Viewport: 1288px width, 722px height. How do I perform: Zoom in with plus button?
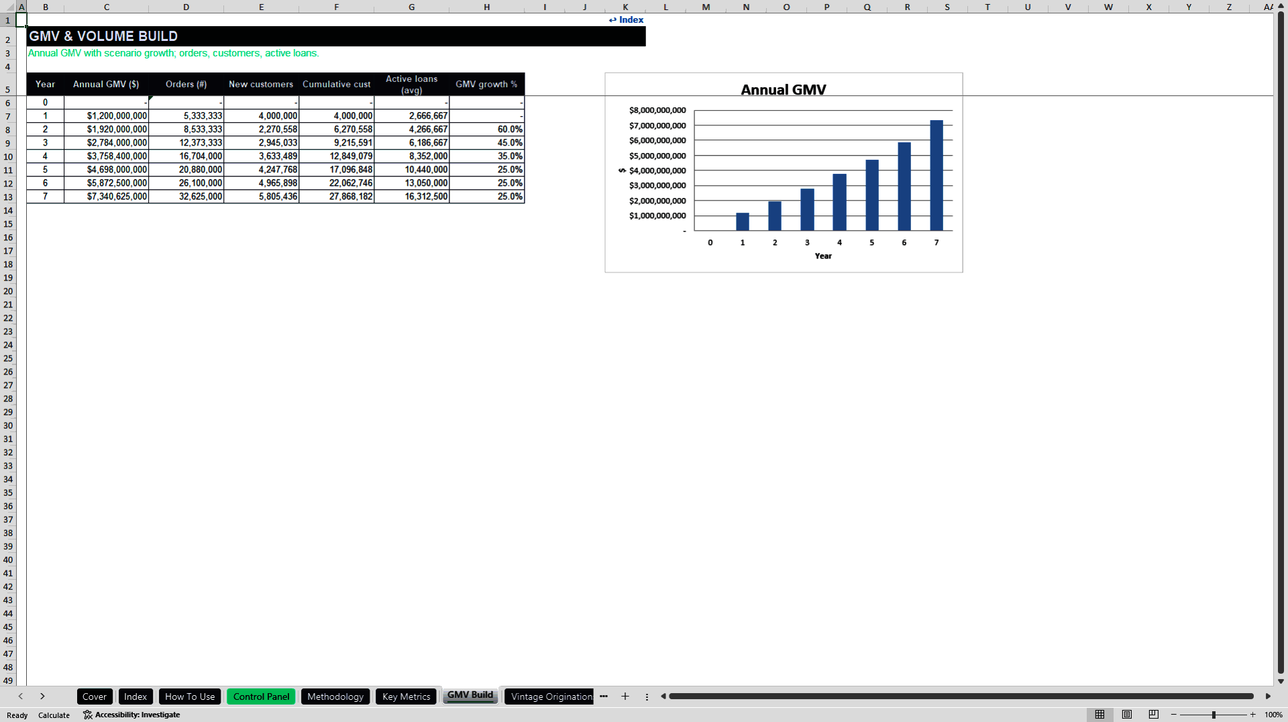1253,715
